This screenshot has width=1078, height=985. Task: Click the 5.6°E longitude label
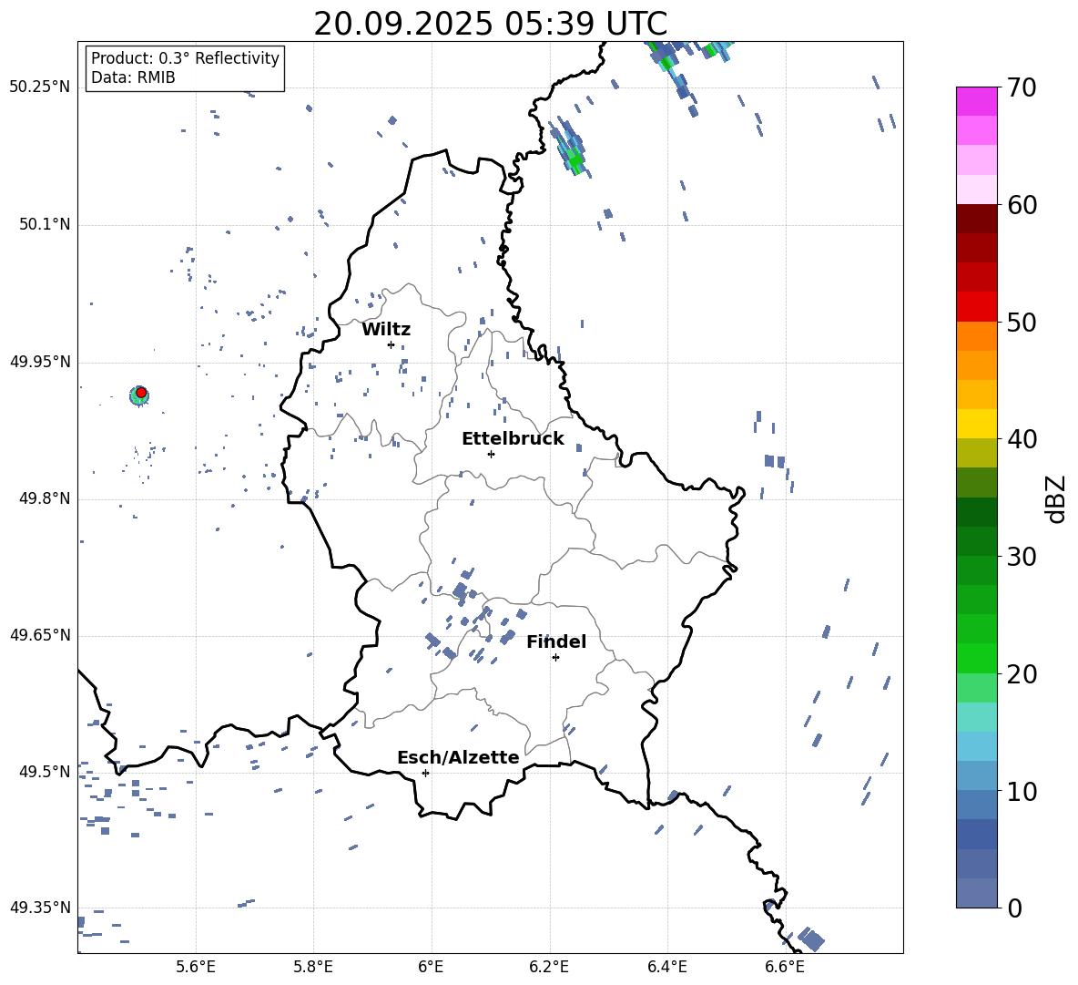tap(196, 967)
